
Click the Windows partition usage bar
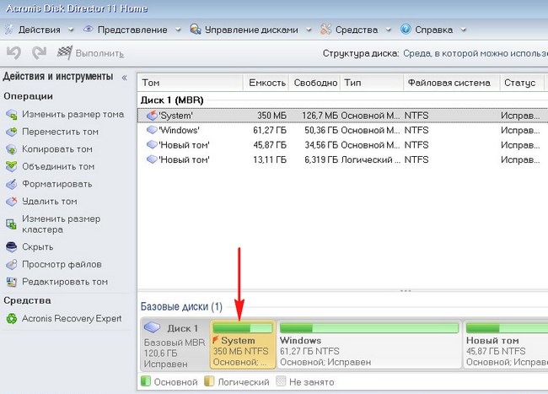[369, 328]
